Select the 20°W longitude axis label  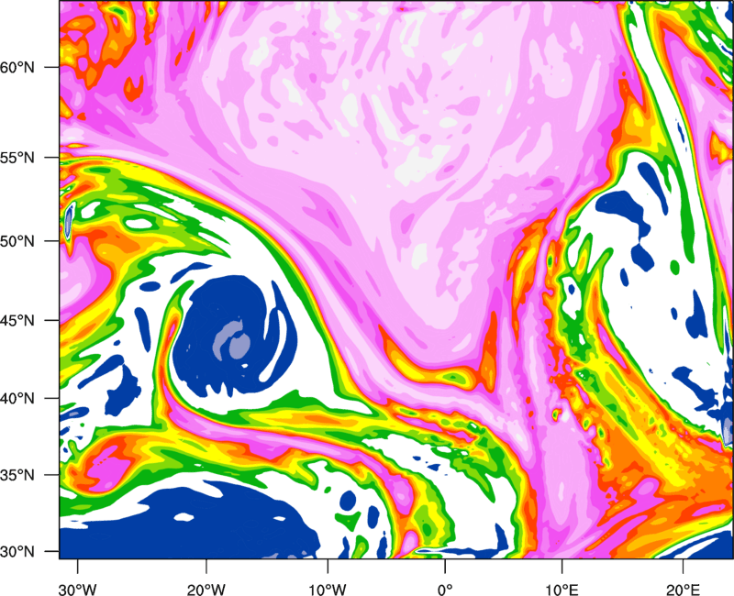(x=206, y=590)
